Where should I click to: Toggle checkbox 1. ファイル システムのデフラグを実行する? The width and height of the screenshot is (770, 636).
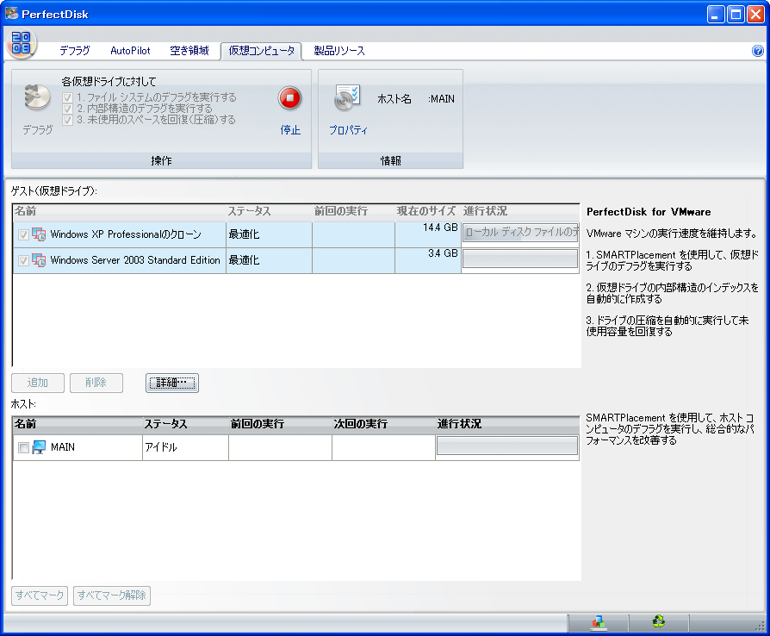click(68, 97)
